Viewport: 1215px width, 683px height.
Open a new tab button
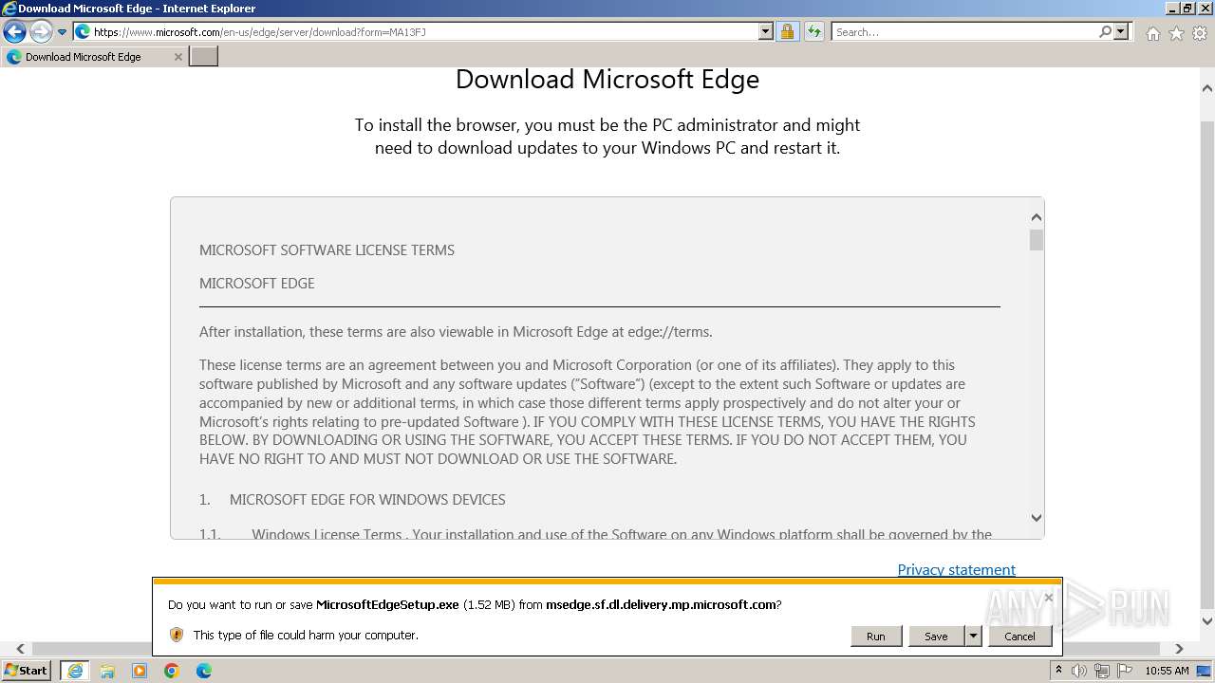point(204,57)
